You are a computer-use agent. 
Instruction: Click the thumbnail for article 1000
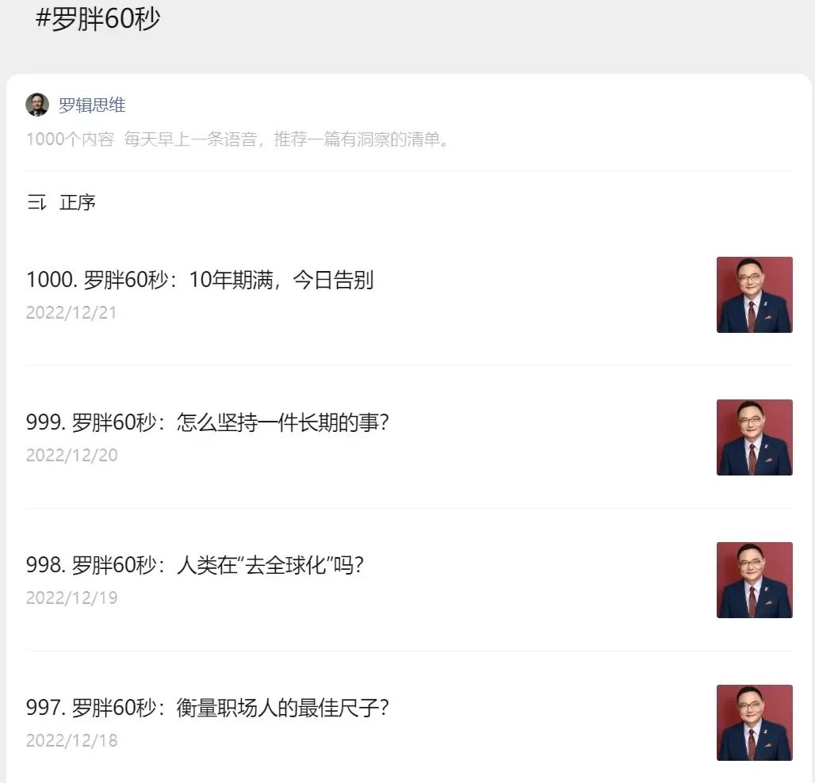754,295
